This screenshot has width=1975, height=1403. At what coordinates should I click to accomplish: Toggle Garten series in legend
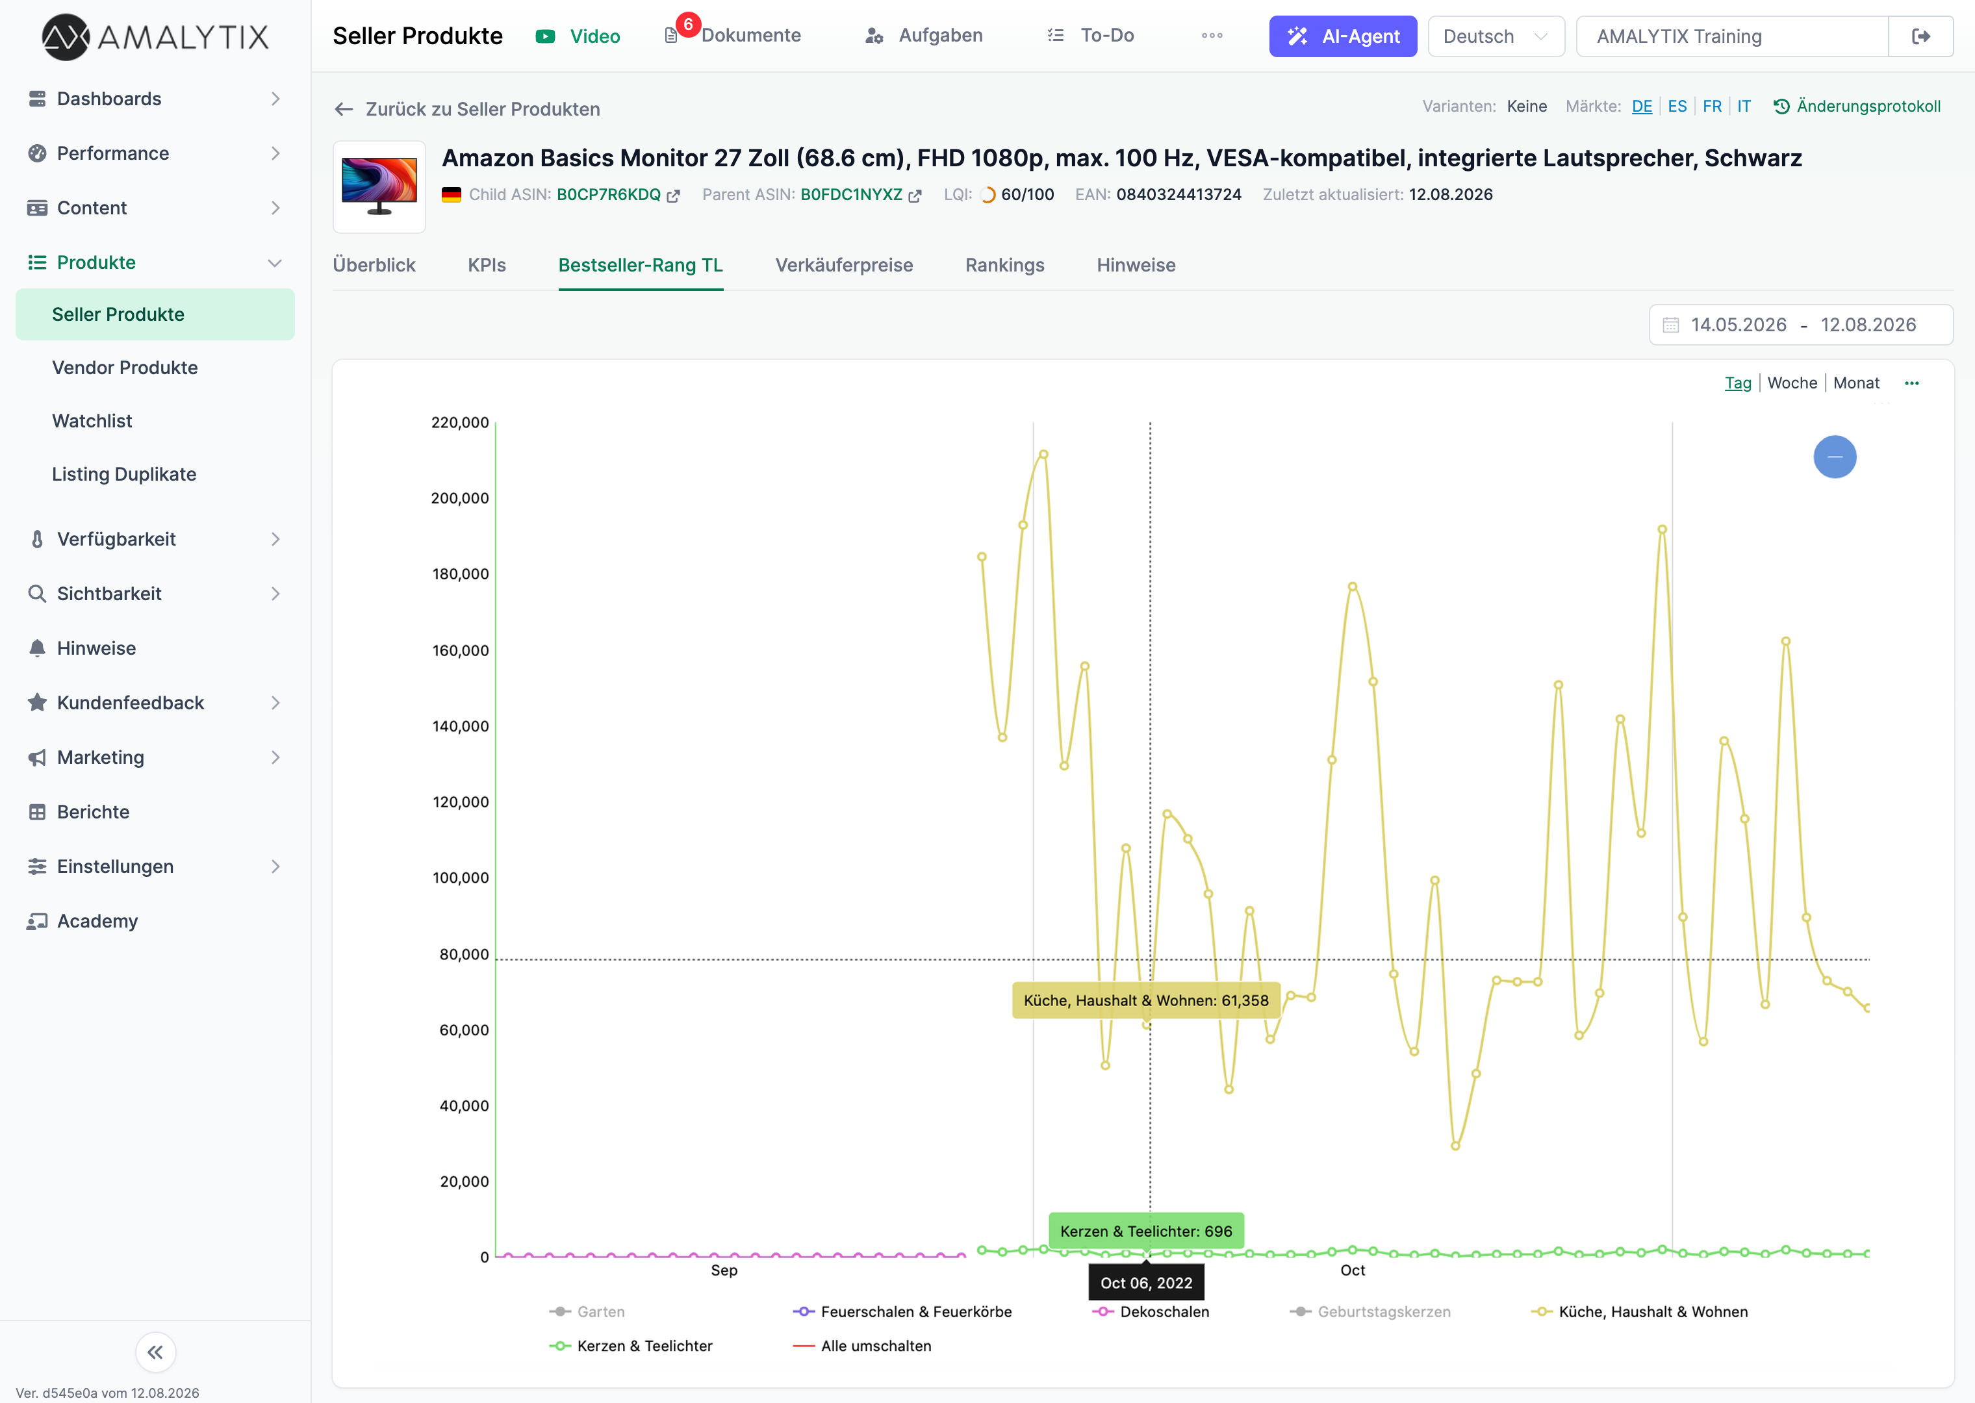[587, 1311]
